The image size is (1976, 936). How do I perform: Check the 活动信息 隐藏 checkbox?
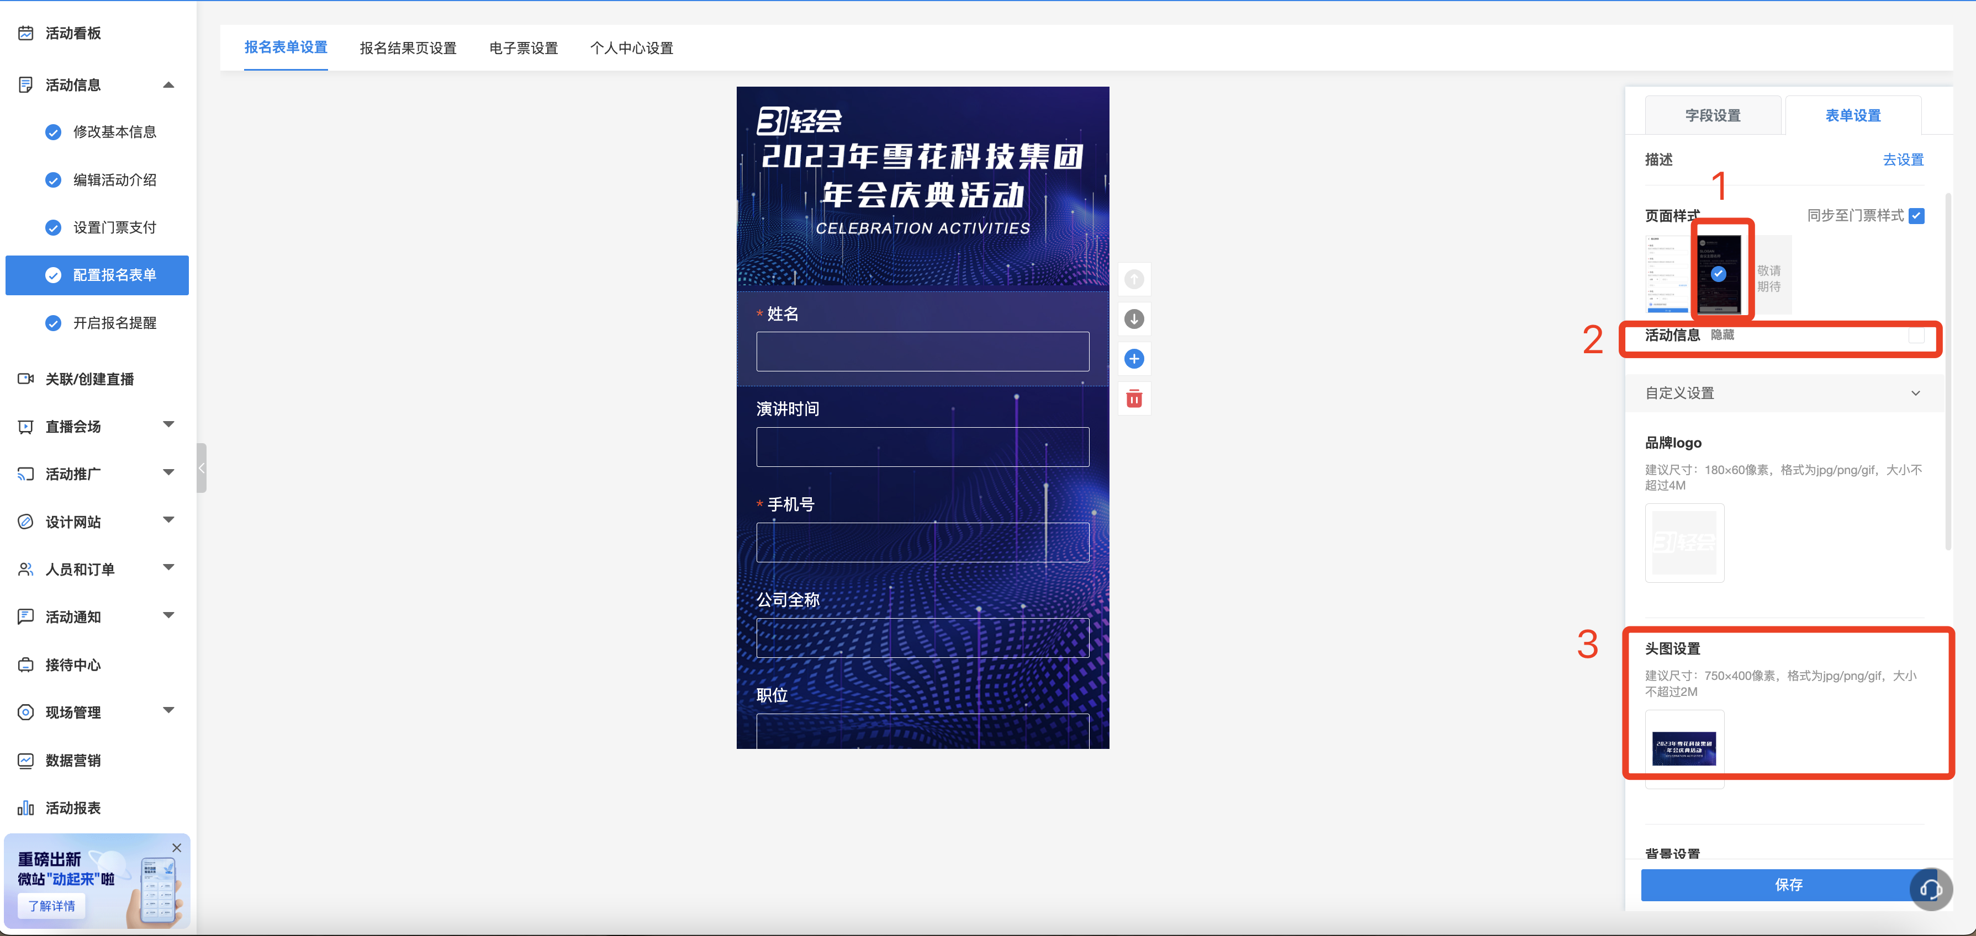tap(1916, 335)
